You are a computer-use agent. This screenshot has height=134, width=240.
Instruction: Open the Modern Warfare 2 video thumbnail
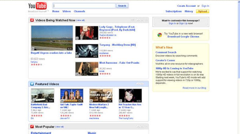[x=101, y=95]
